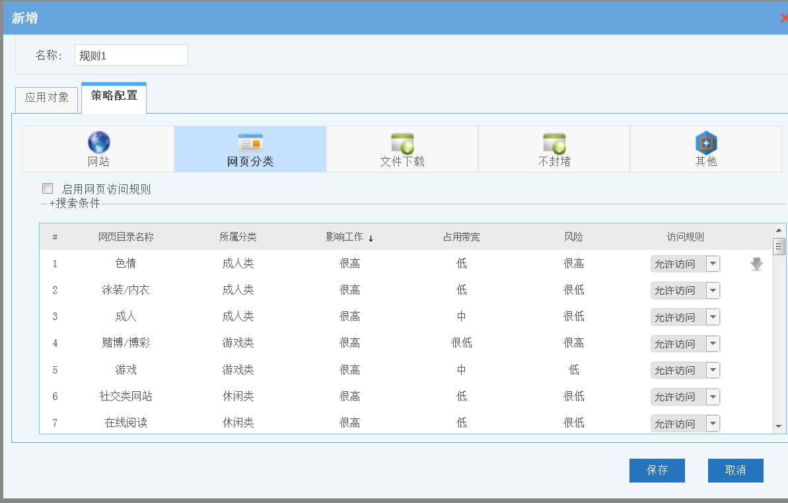The height and width of the screenshot is (503, 788).
Task: Click the table's vertical scrollbar thumb
Action: (x=779, y=247)
